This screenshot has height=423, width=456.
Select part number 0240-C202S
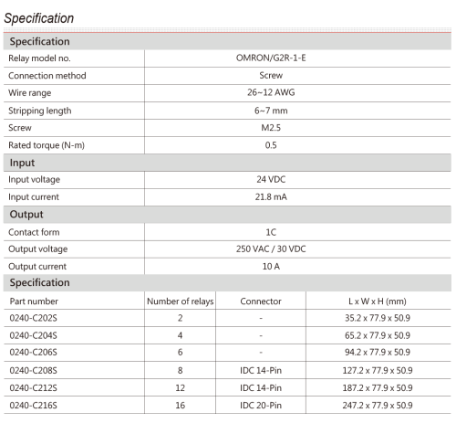(33, 318)
